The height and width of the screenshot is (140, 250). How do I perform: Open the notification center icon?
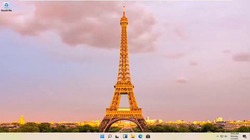tap(245, 136)
